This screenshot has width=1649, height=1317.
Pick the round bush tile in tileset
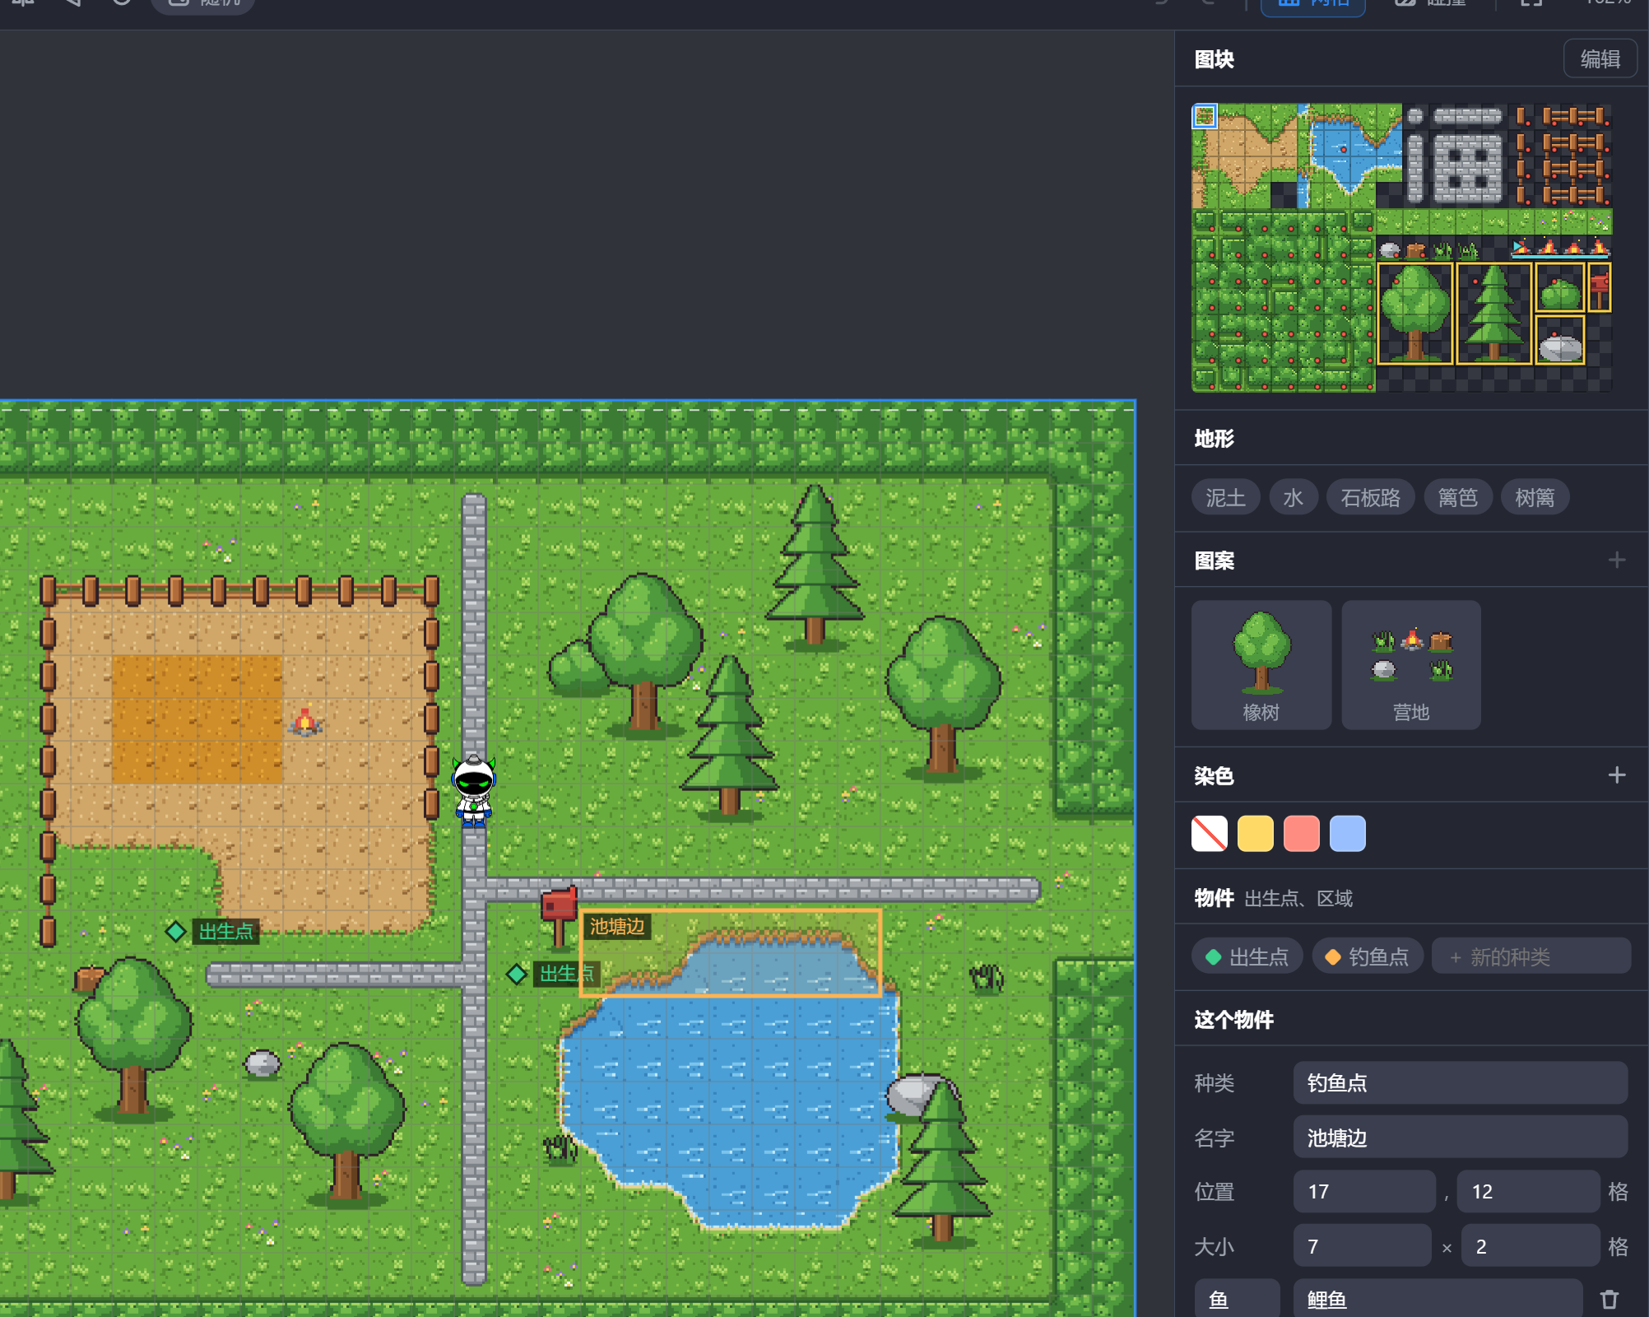pyautogui.click(x=1560, y=287)
